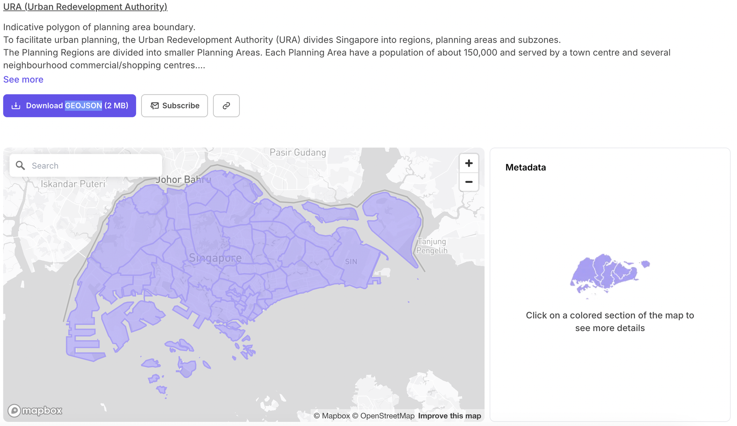Viewport: 737px width, 426px height.
Task: Open the URA (Urban Redevelopment Authority) link
Action: [x=85, y=7]
